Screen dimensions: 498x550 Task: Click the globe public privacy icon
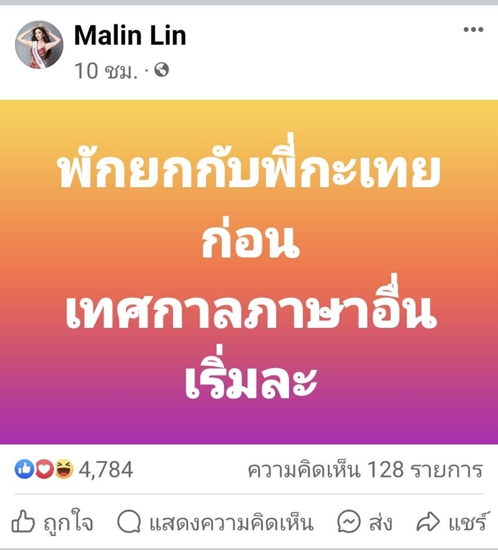[161, 70]
